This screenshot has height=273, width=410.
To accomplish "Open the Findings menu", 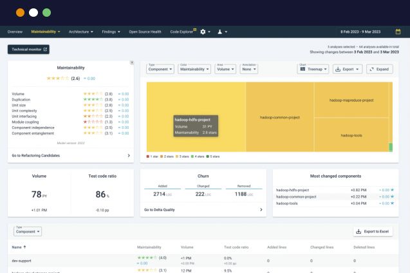I will click(111, 32).
